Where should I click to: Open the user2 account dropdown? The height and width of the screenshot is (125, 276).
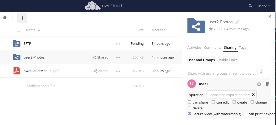pos(264,6)
